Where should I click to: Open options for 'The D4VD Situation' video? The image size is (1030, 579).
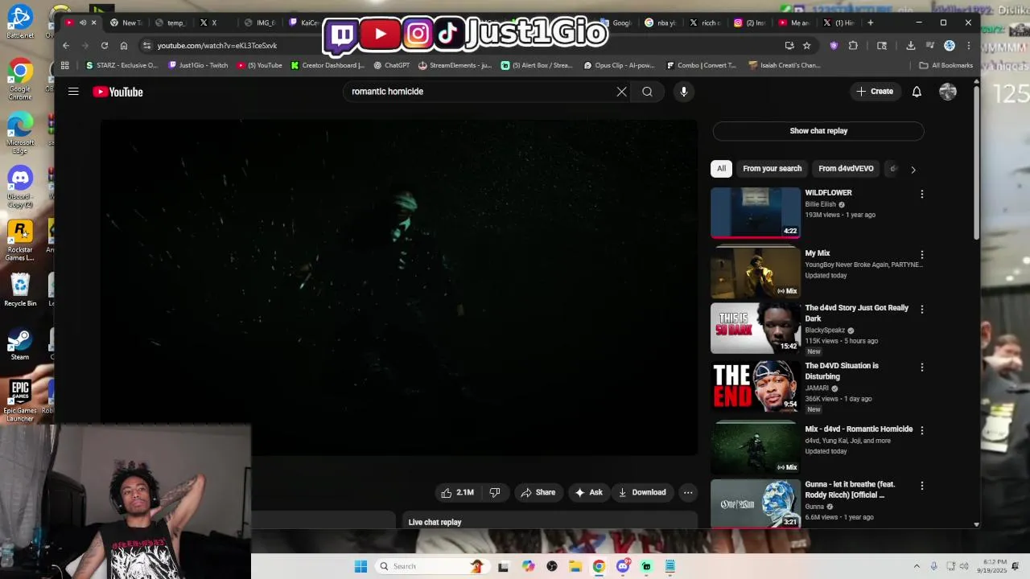click(x=922, y=368)
